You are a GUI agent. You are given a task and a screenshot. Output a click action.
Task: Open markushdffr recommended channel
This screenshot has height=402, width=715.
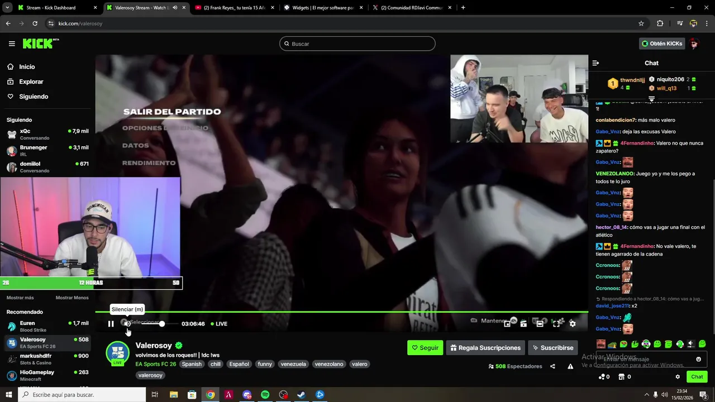pyautogui.click(x=47, y=359)
